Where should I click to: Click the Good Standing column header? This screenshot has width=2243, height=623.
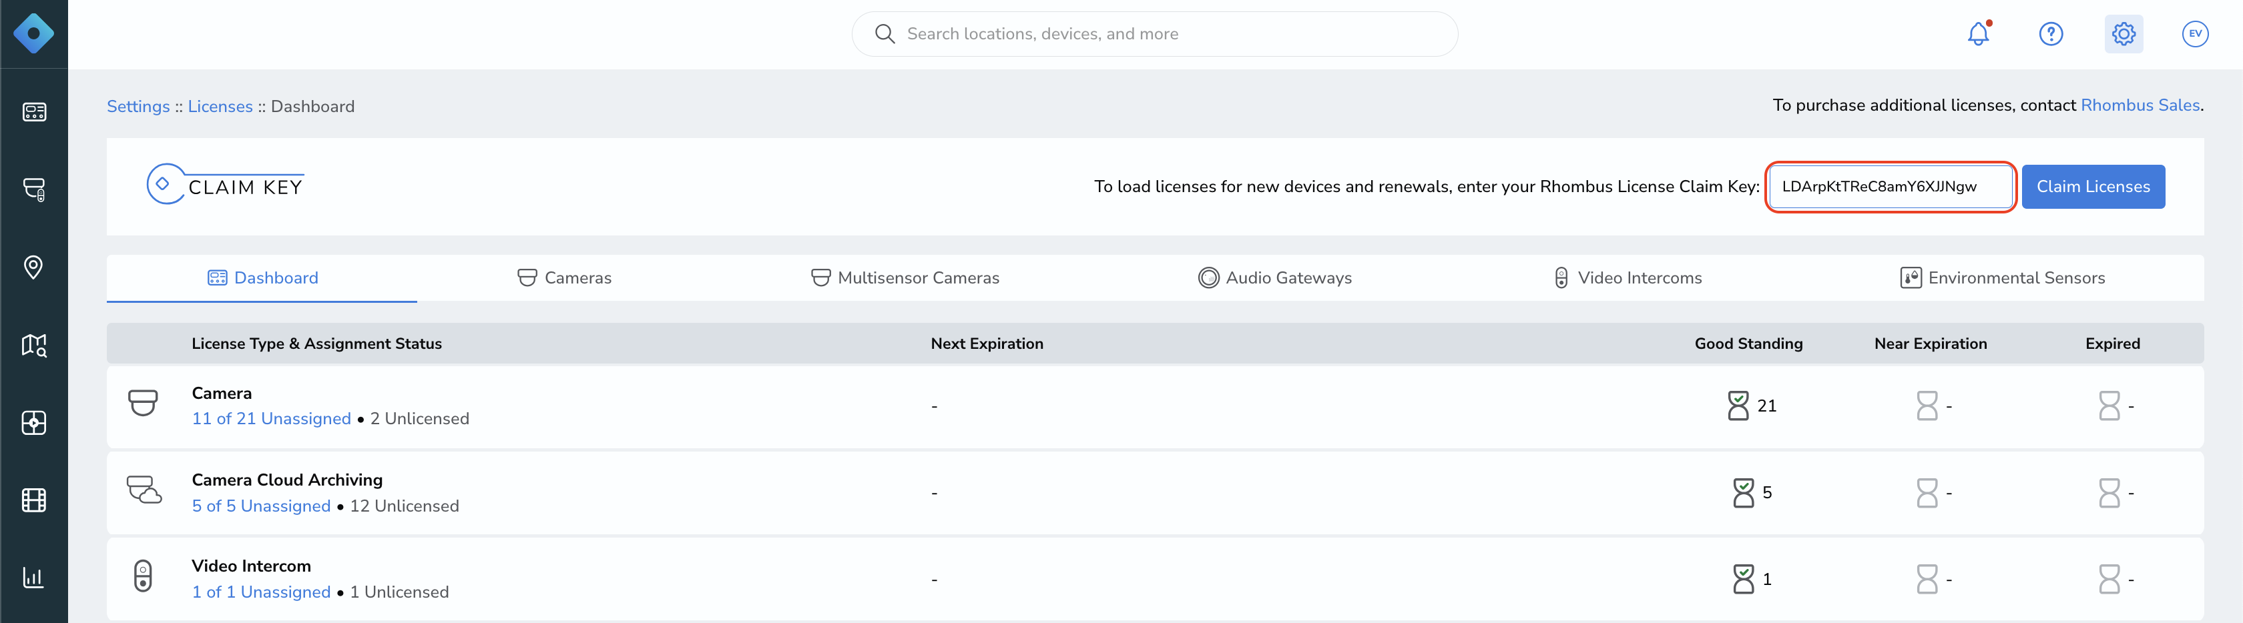(1748, 344)
